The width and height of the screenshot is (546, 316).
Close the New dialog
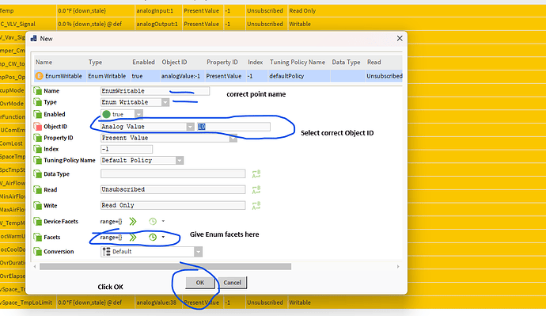[400, 38]
